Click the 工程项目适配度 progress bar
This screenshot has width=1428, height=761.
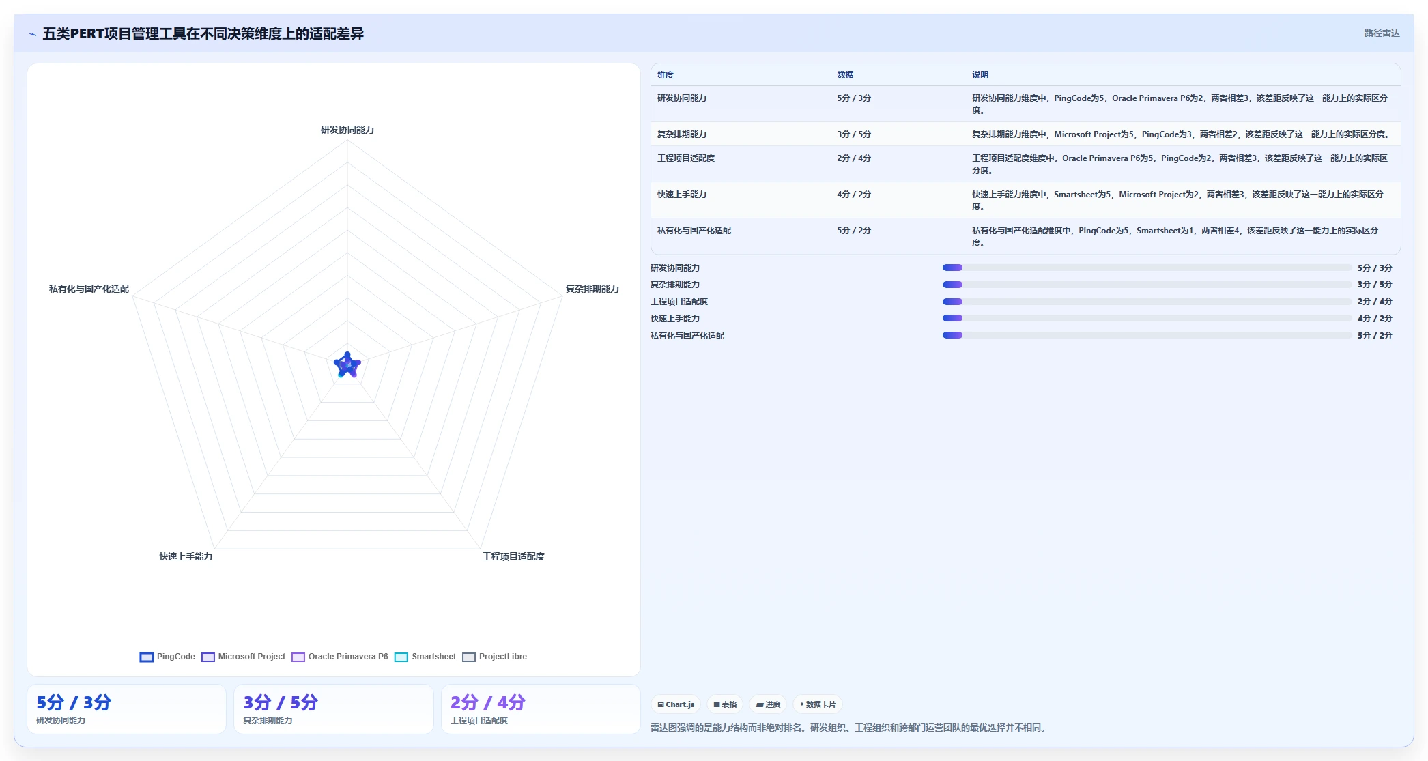[x=1147, y=302]
